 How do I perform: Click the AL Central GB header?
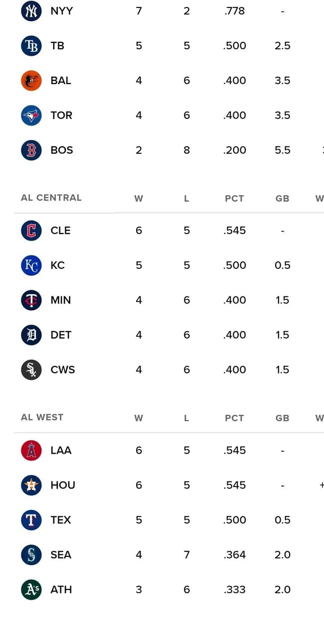282,198
